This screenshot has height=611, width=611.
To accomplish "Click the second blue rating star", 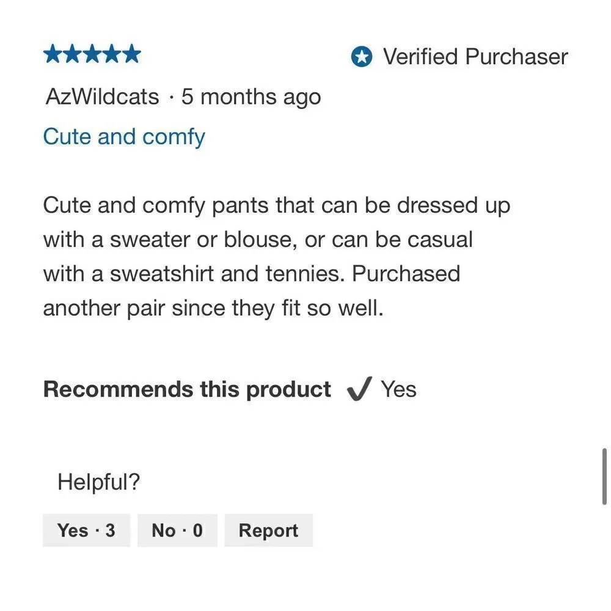I will pyautogui.click(x=73, y=54).
